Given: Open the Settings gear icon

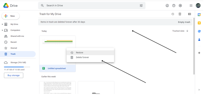Looking at the screenshot, I should click(x=180, y=5).
